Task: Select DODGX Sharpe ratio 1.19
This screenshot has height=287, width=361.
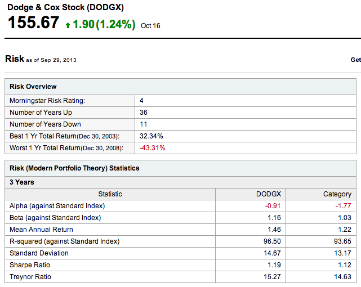Action: (274, 265)
